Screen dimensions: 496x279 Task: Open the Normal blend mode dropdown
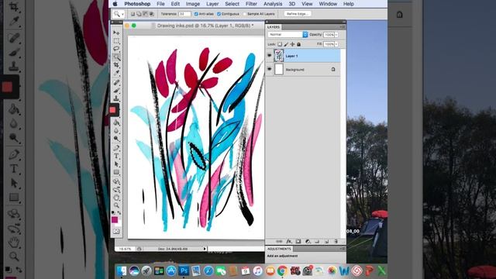tap(288, 34)
